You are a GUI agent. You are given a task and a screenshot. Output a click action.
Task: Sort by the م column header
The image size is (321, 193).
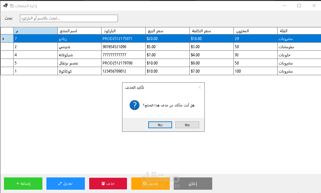coord(35,31)
